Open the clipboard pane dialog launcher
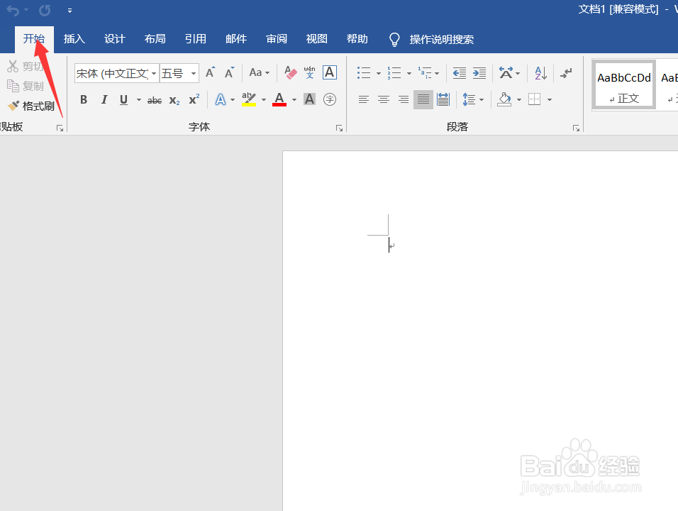Image resolution: width=678 pixels, height=511 pixels. pyautogui.click(x=60, y=128)
